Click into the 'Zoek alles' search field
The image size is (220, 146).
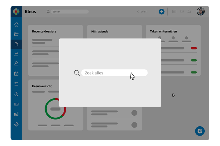pos(114,73)
